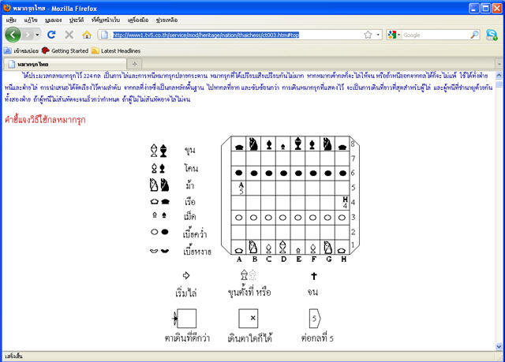Click the rook (boat) legend icons
Image resolution: width=505 pixels, height=362 pixels.
pos(160,202)
